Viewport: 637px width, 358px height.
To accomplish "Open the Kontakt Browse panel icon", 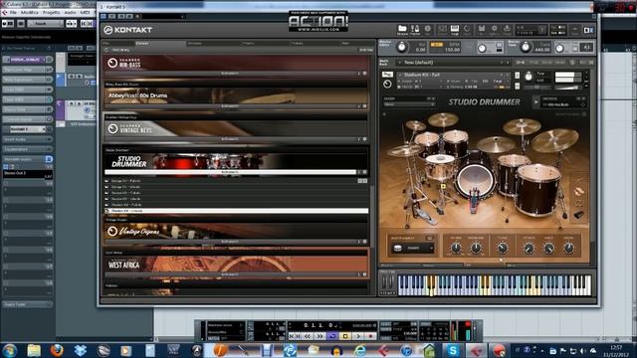I will [x=402, y=29].
